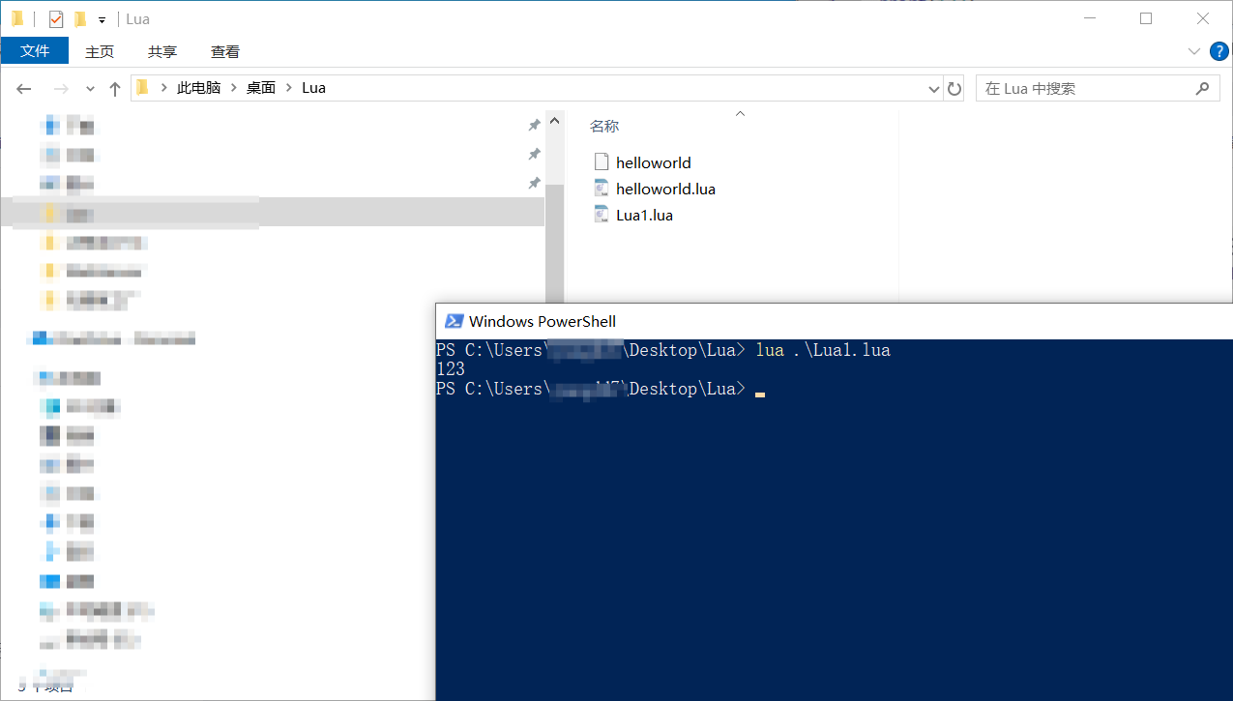Expand the address bar history dropdown
Screen dimensions: 1233x701
point(934,89)
